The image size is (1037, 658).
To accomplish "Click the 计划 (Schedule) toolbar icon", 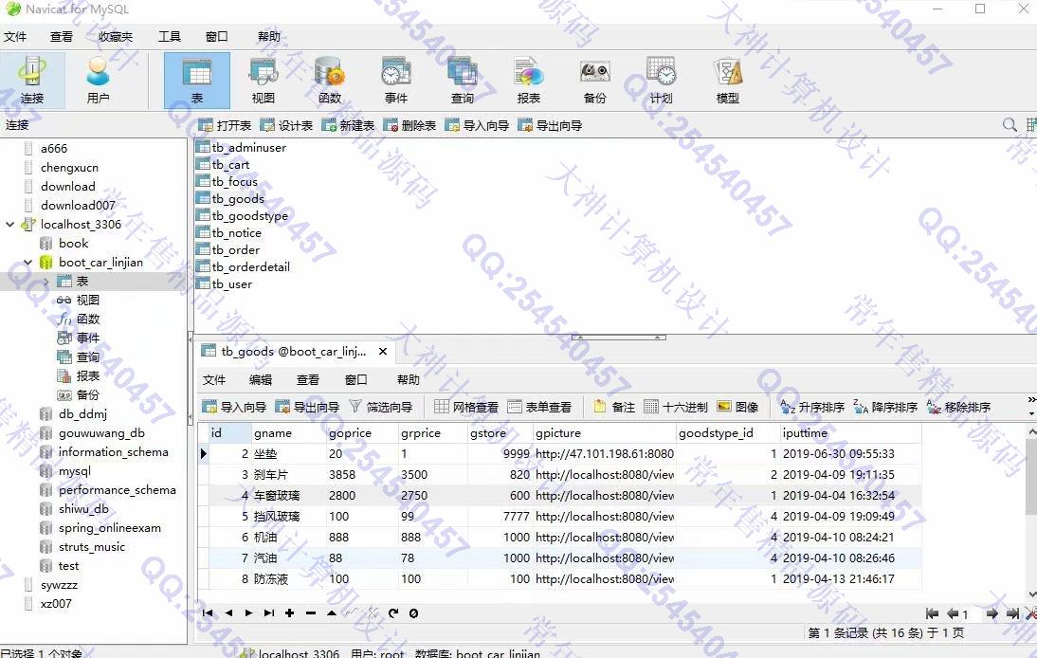I will [x=661, y=80].
